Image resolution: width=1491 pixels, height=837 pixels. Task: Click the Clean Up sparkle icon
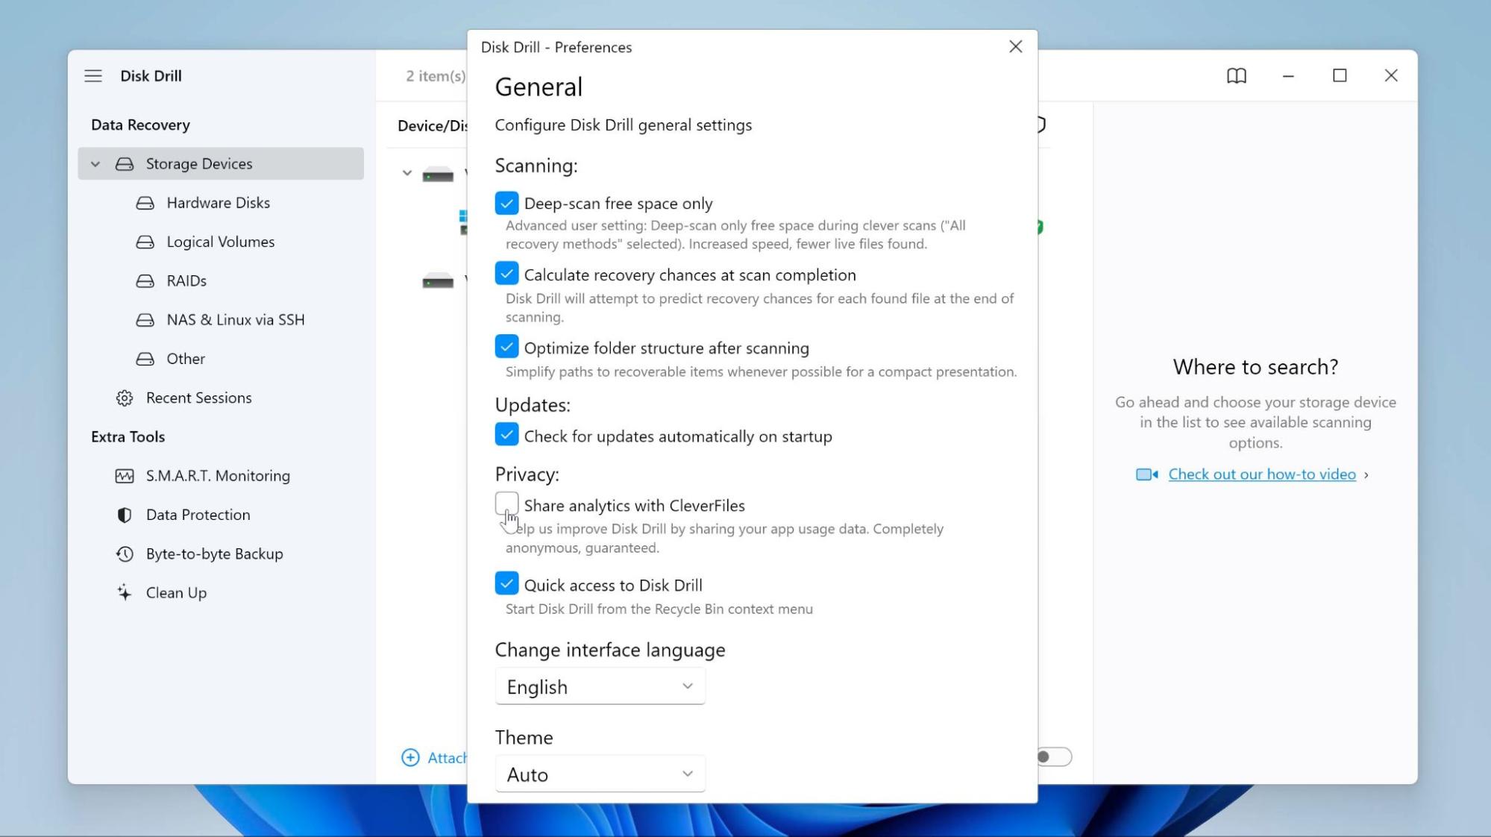click(125, 593)
